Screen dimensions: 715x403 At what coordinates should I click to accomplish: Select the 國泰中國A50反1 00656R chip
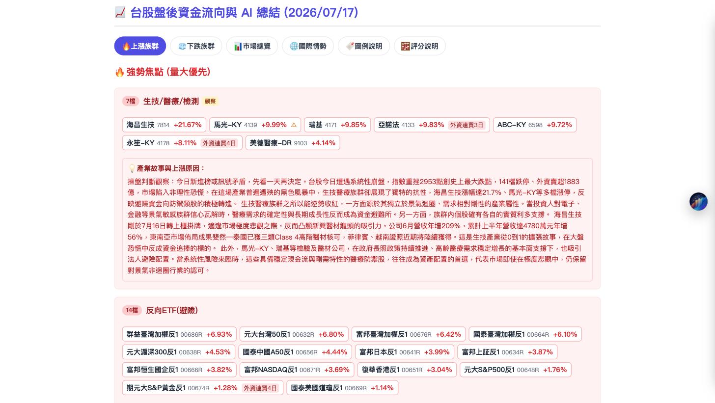point(295,352)
